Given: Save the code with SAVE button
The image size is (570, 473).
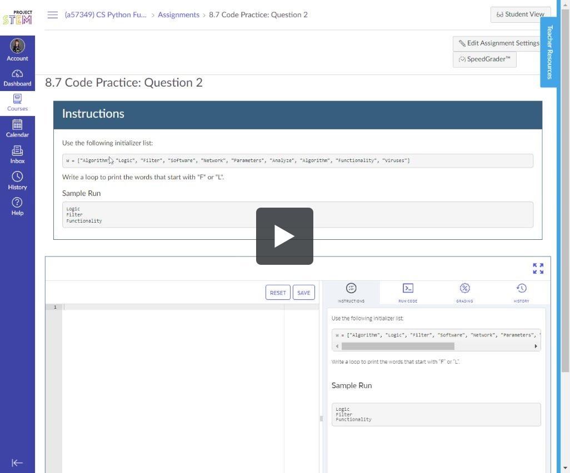Looking at the screenshot, I should (304, 293).
